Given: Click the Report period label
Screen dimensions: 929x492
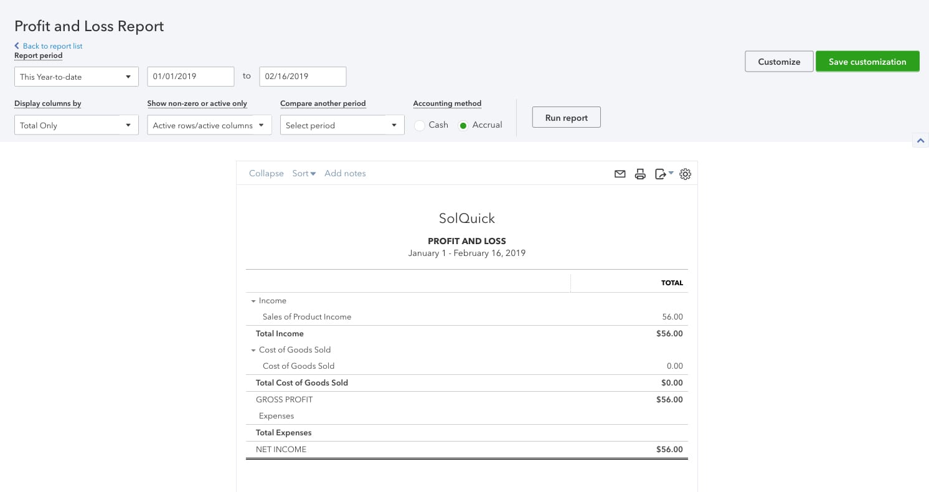Looking at the screenshot, I should tap(39, 55).
